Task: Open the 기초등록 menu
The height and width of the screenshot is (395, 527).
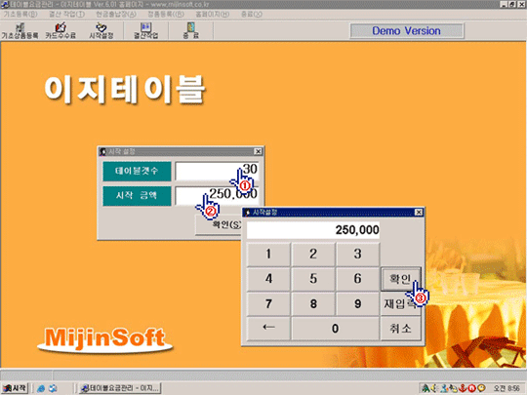Action: (20, 14)
